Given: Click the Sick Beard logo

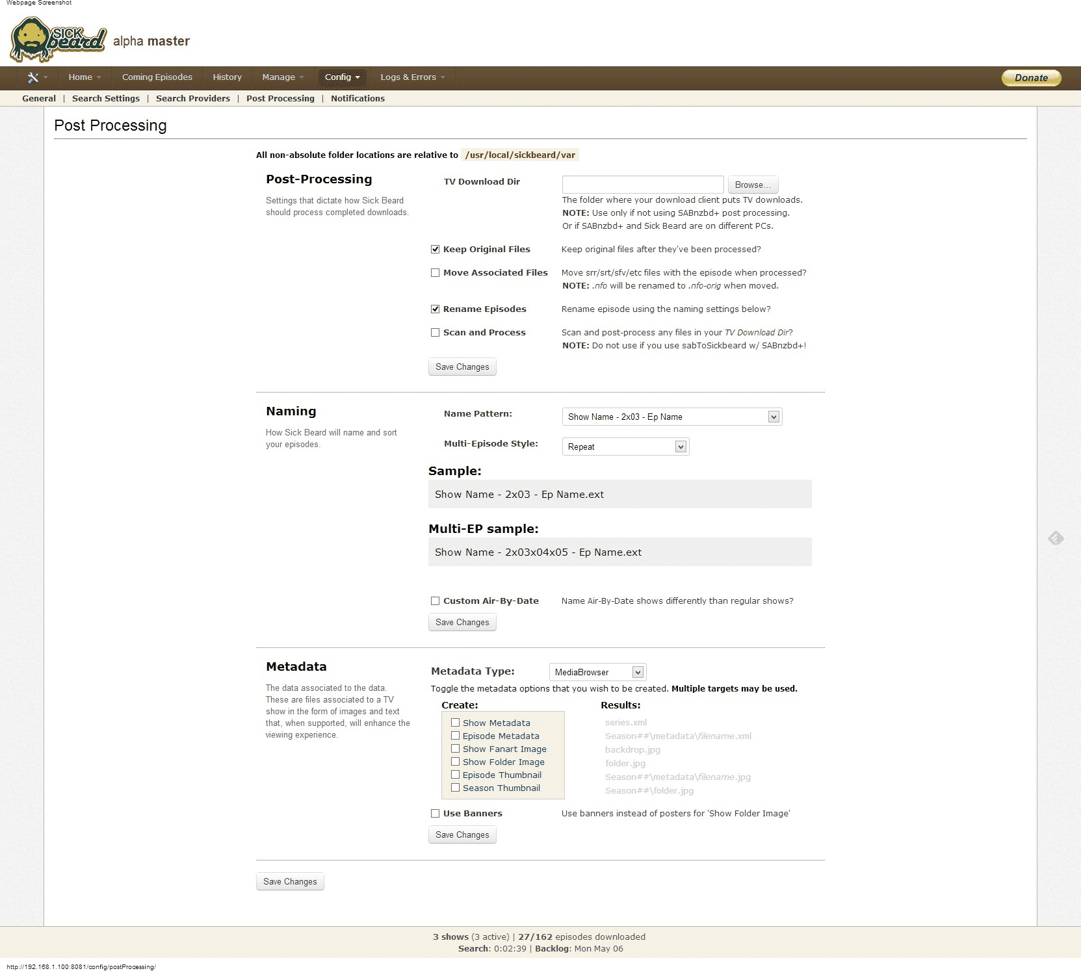Looking at the screenshot, I should 58,40.
